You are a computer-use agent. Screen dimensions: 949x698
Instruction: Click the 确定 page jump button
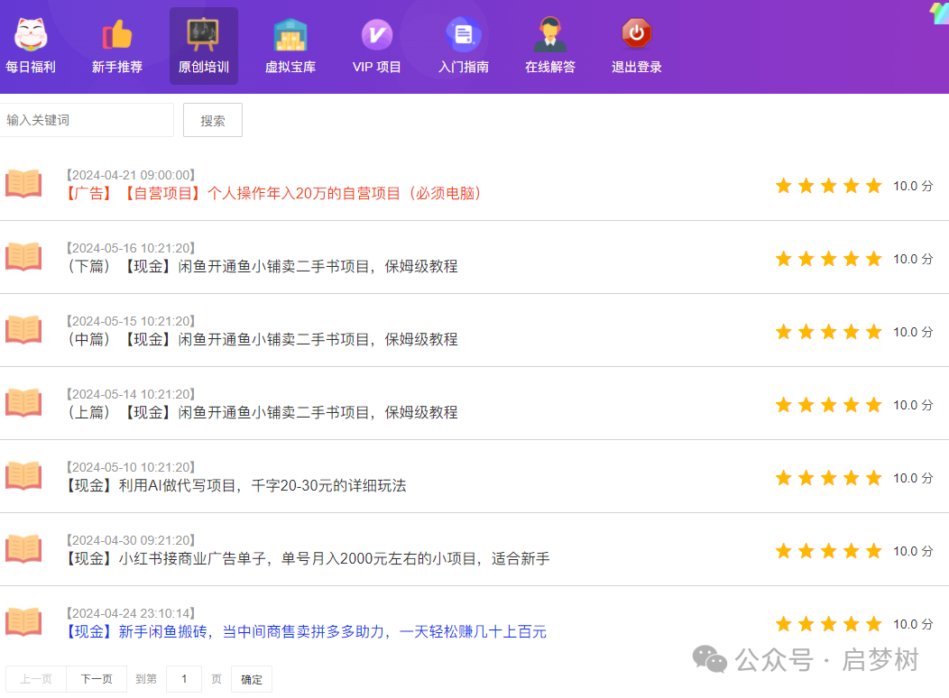point(252,679)
